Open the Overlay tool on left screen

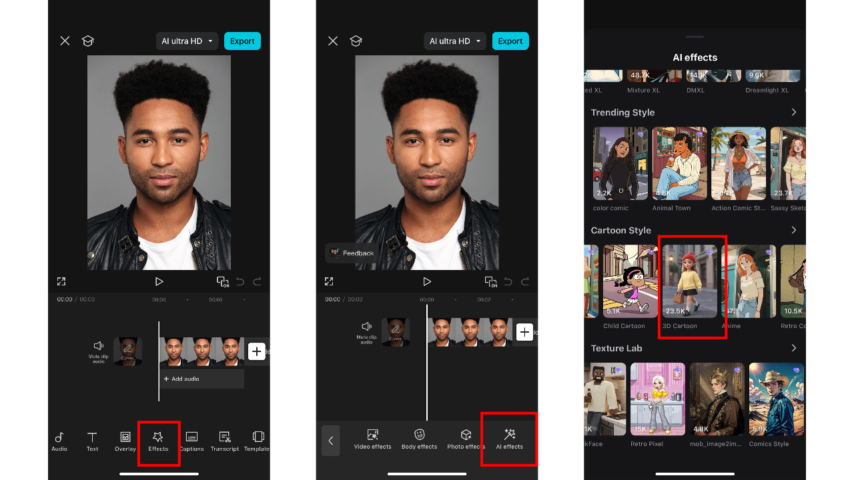tap(125, 441)
